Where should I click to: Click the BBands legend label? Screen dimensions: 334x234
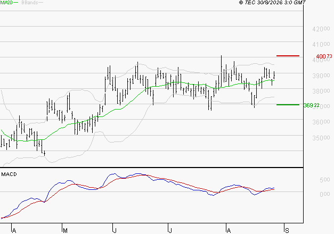coord(30,3)
